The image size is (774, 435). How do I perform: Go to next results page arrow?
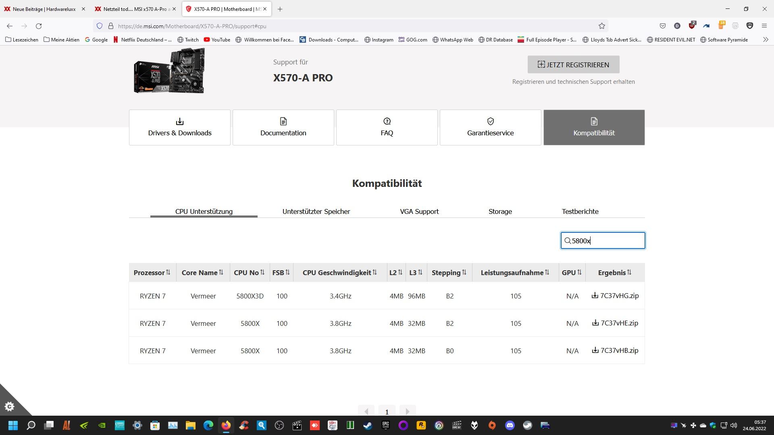point(407,411)
